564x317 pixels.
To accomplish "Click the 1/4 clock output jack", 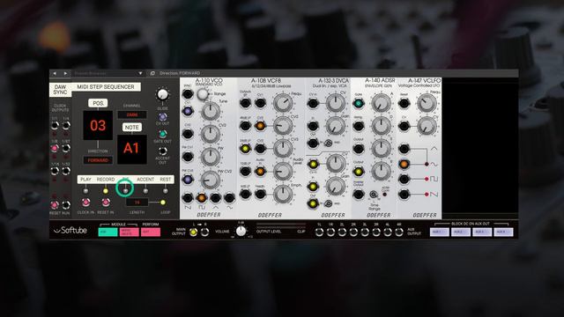I will pos(66,125).
